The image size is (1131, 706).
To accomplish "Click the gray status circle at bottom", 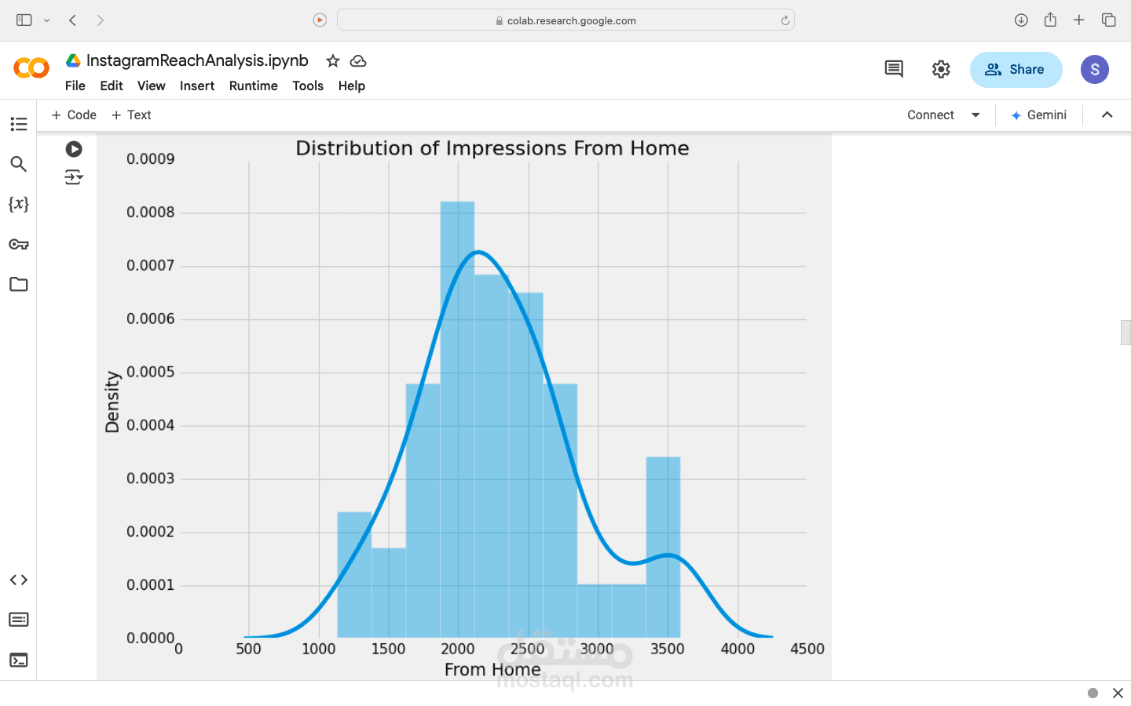I will click(x=1093, y=693).
